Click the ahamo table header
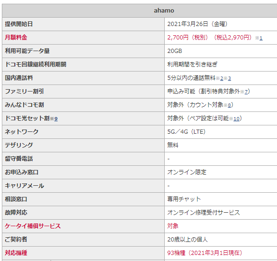Image resolution: width=277 pixels, height=261 pixels. (x=164, y=11)
